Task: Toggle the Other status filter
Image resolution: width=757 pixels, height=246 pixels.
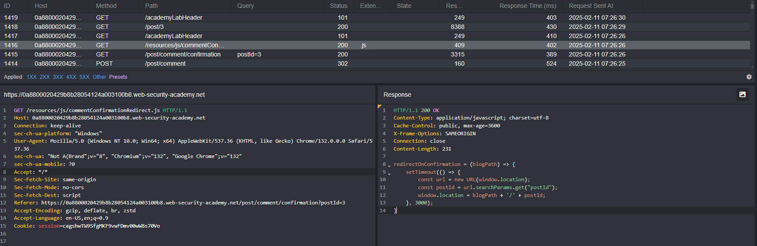Action: tap(99, 77)
